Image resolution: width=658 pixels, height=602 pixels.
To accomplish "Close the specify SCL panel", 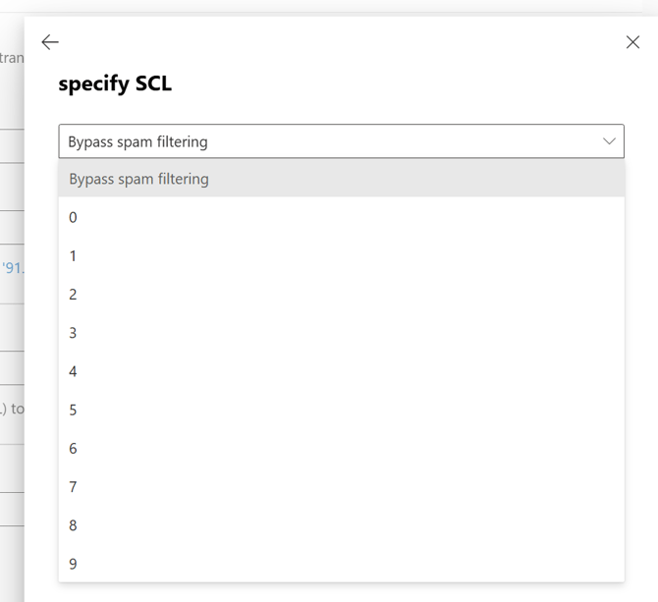I will coord(632,42).
